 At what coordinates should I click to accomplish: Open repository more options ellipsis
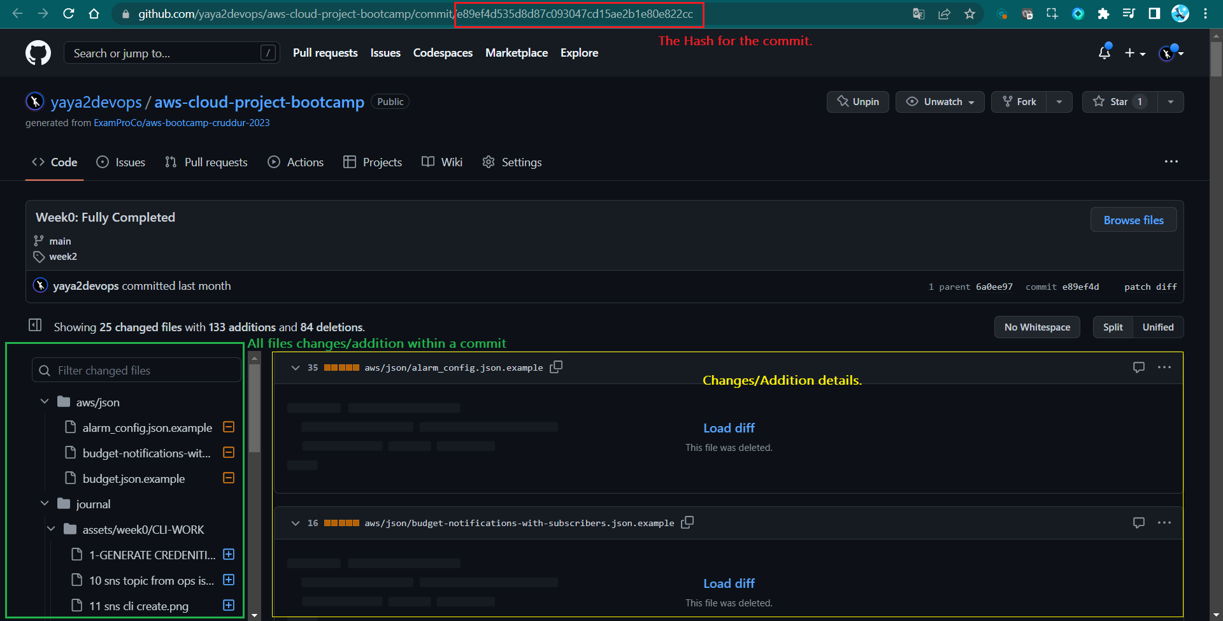coord(1171,162)
